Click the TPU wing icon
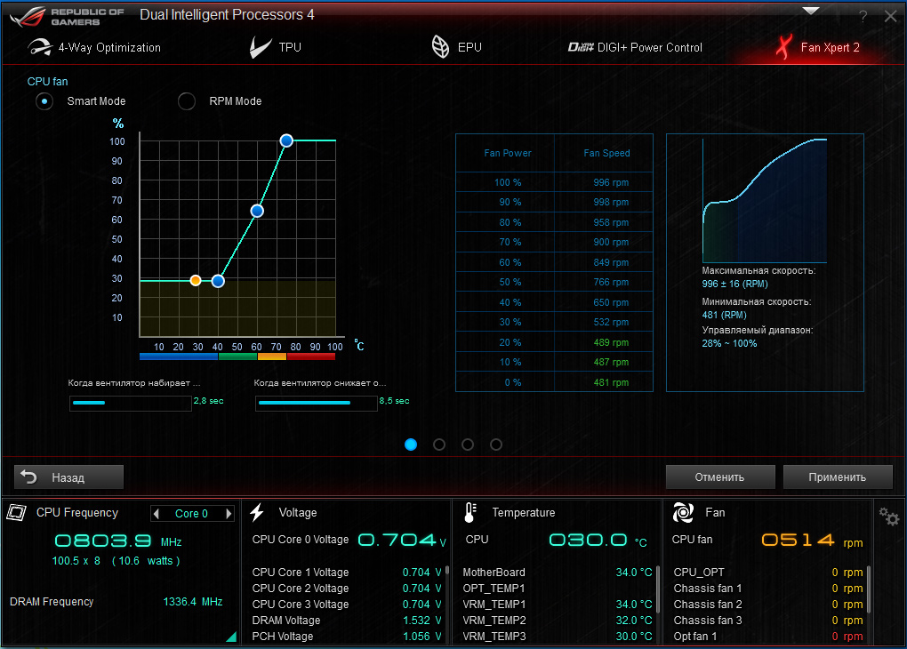Screen dimensions: 907x649 point(261,47)
